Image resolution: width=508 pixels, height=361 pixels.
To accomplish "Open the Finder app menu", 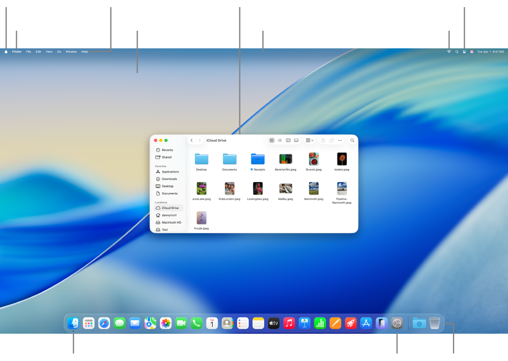I will point(17,52).
